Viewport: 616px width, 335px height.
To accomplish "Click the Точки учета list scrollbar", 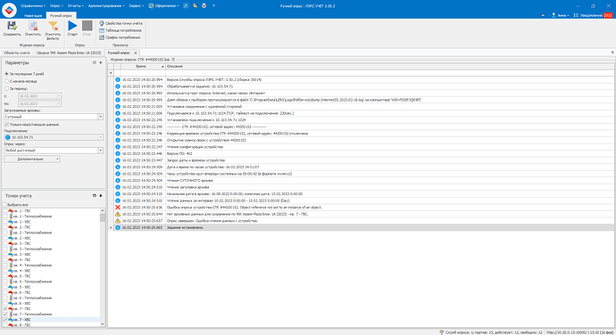I will [x=103, y=267].
